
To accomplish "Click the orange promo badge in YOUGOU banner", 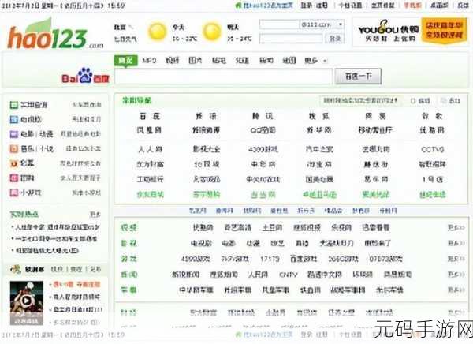I will pos(444,31).
